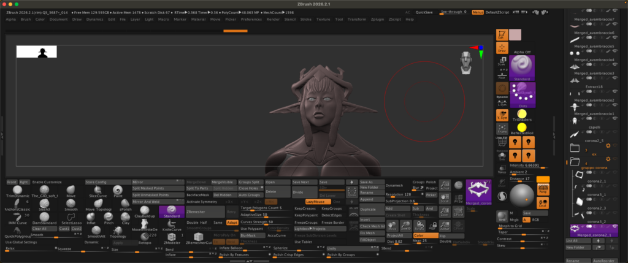Screen dimensions: 628x263
Task: Click the Frame view icon
Action: tap(502, 129)
